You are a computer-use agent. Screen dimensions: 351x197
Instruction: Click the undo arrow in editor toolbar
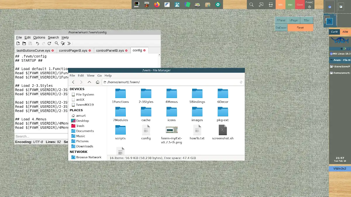point(37,43)
